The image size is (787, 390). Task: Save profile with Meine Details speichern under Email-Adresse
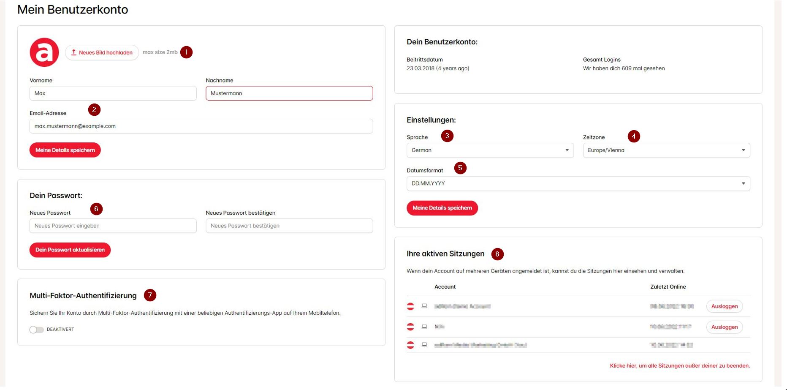tap(65, 150)
